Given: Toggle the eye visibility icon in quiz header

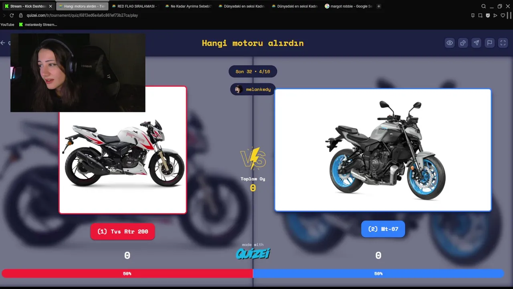Looking at the screenshot, I should click(x=450, y=43).
